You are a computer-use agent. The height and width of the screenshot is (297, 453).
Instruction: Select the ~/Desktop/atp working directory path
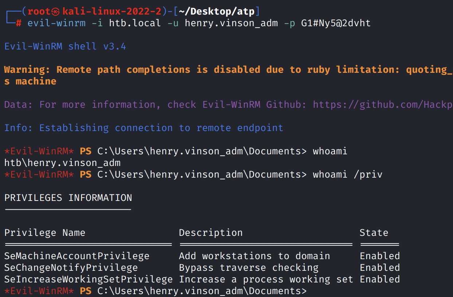click(x=217, y=11)
